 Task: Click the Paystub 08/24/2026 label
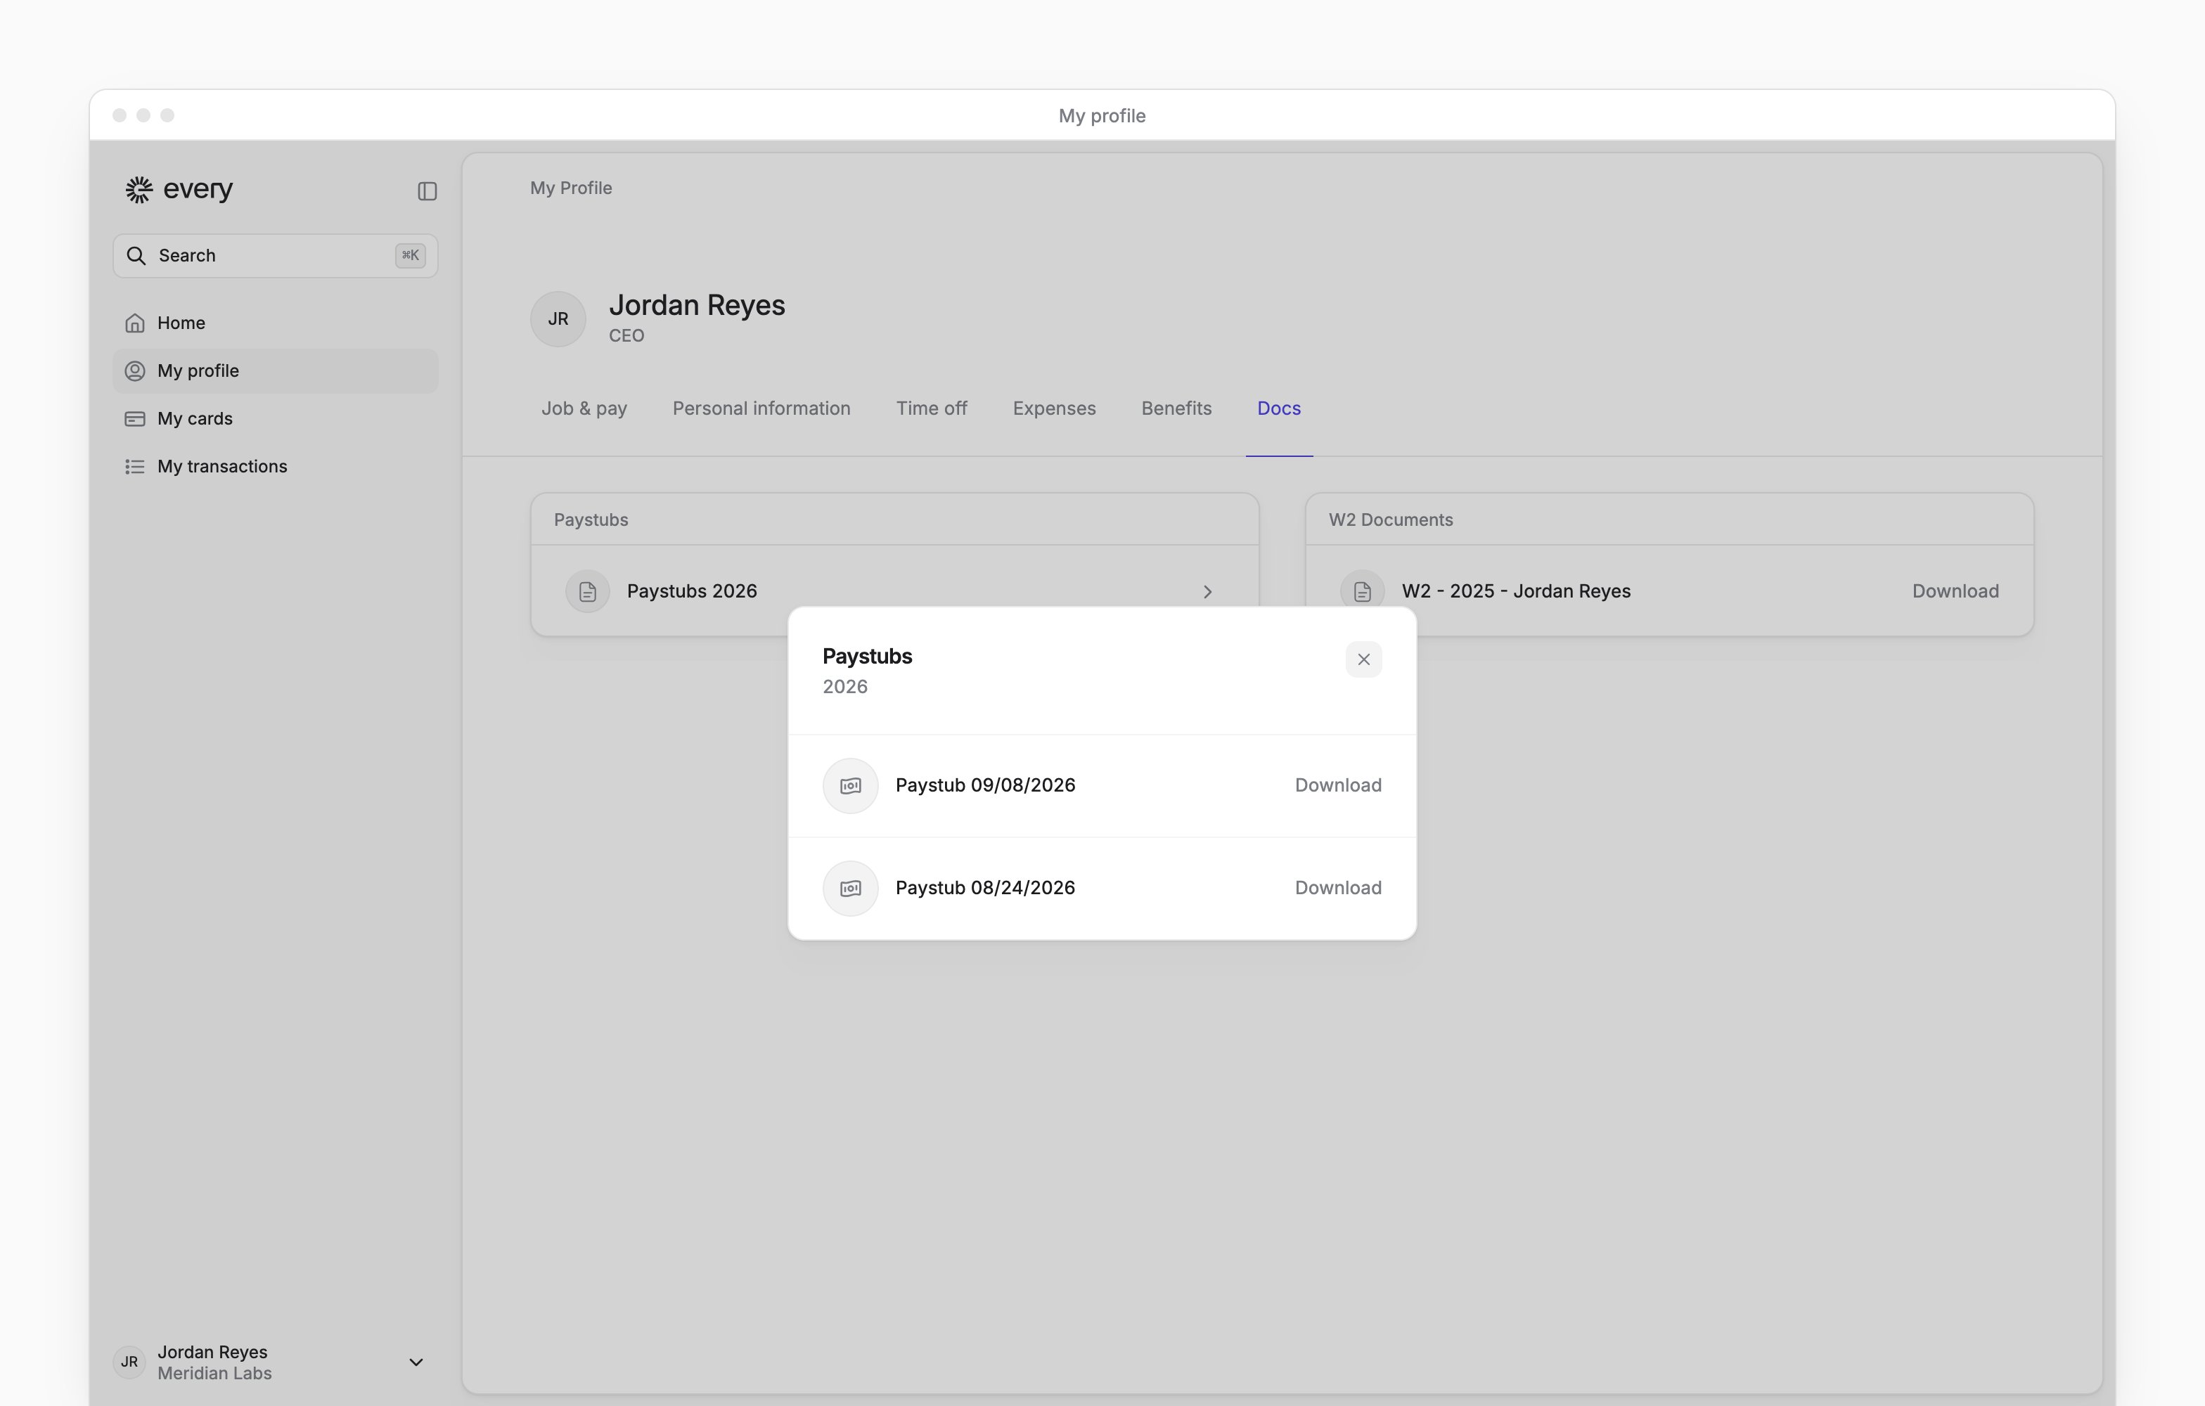point(985,888)
